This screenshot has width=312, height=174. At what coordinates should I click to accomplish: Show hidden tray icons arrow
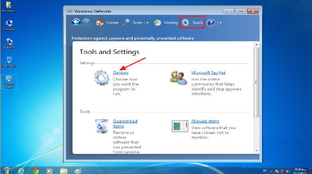pos(271,171)
